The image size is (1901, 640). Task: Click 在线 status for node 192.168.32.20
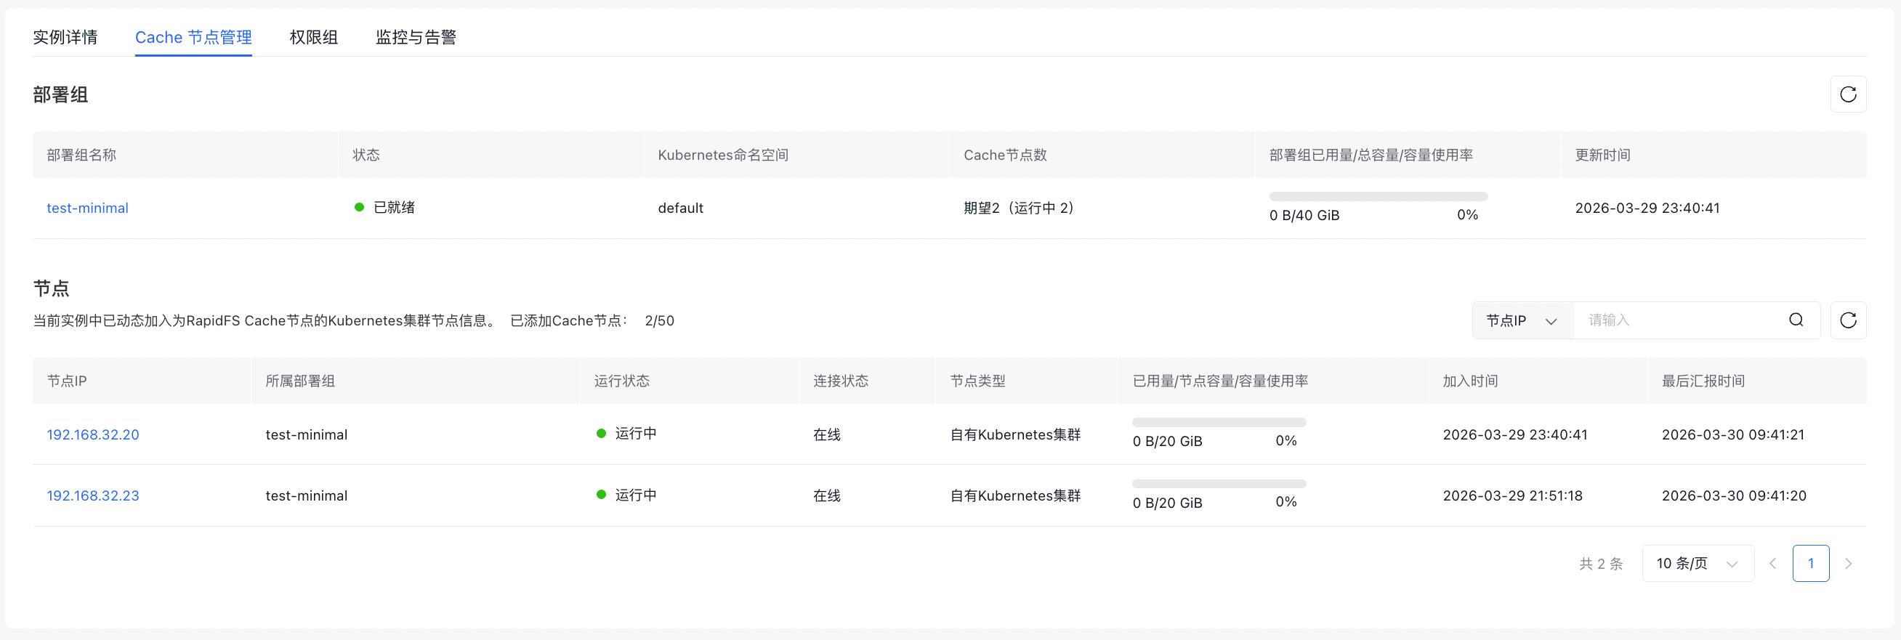[x=826, y=434]
